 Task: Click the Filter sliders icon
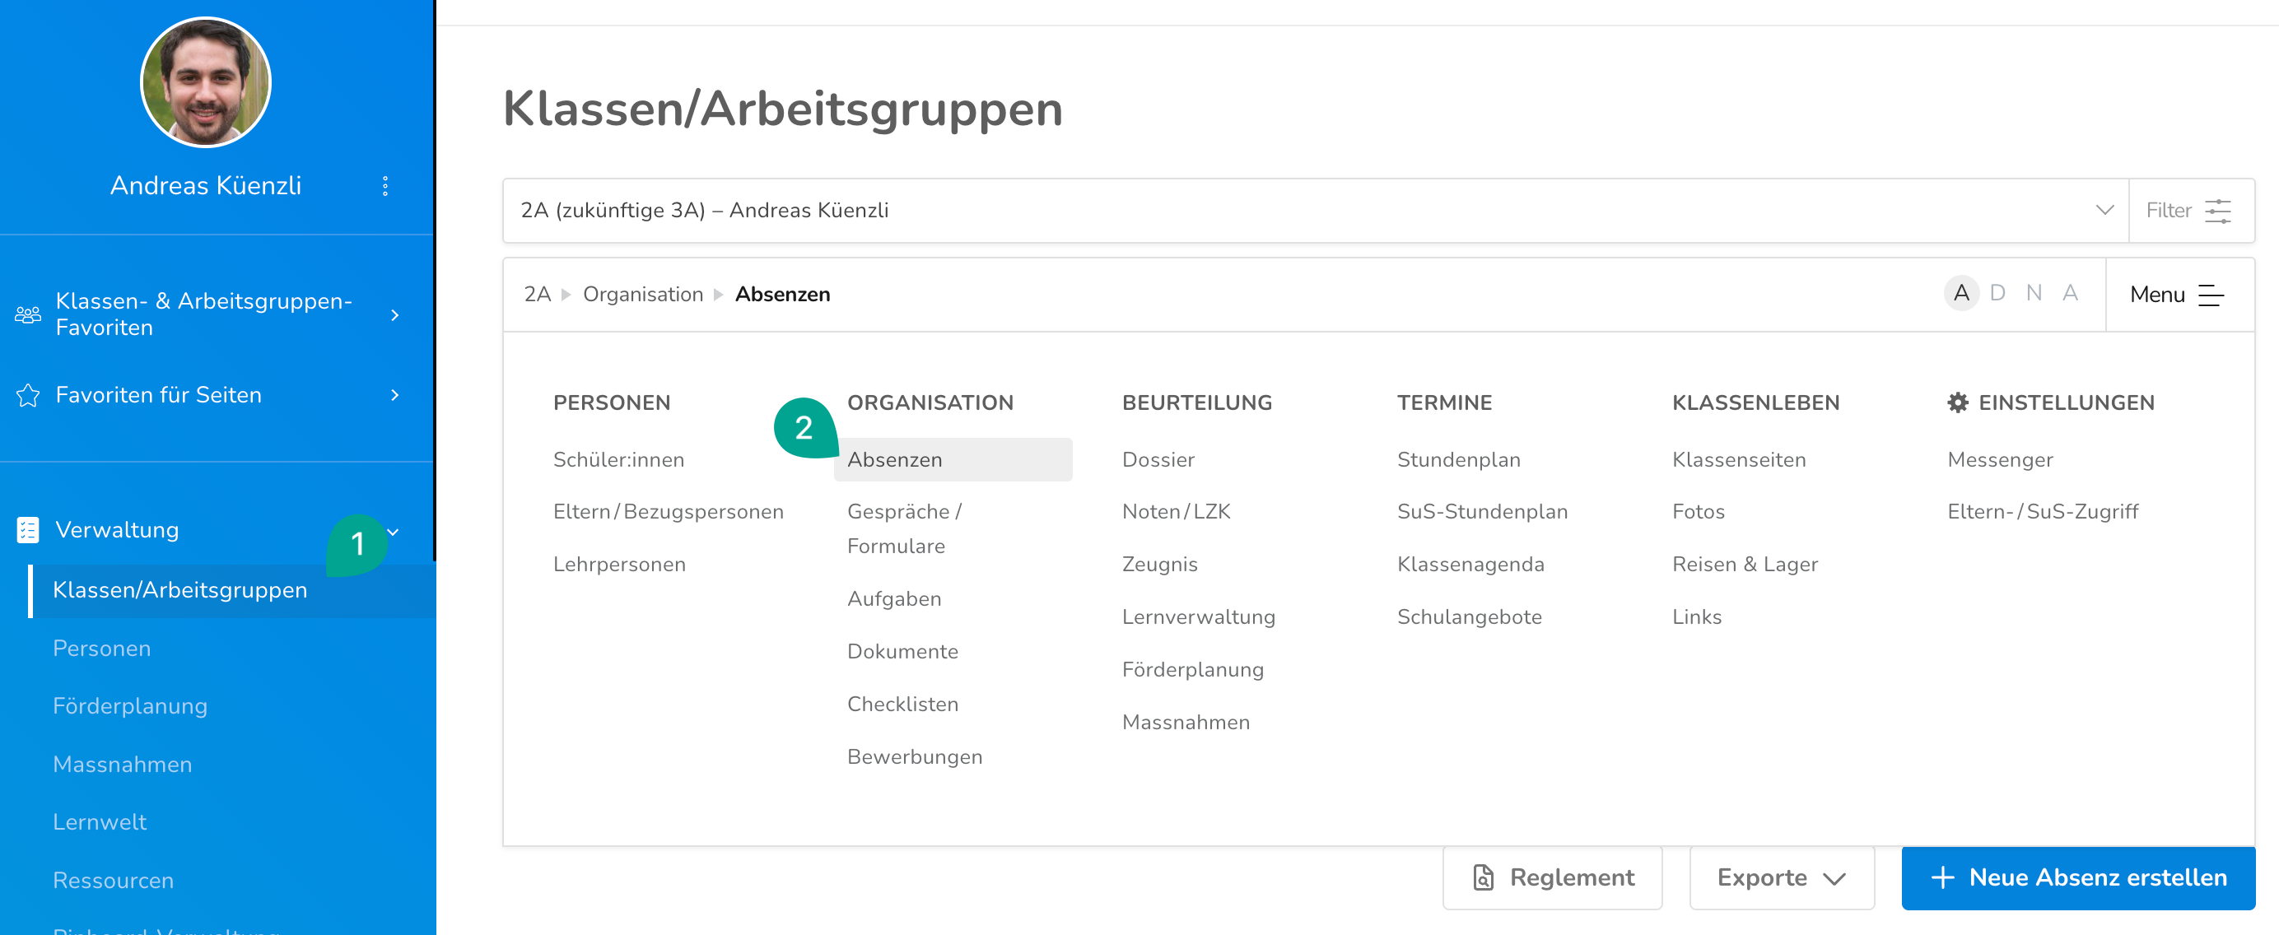[x=2217, y=211]
